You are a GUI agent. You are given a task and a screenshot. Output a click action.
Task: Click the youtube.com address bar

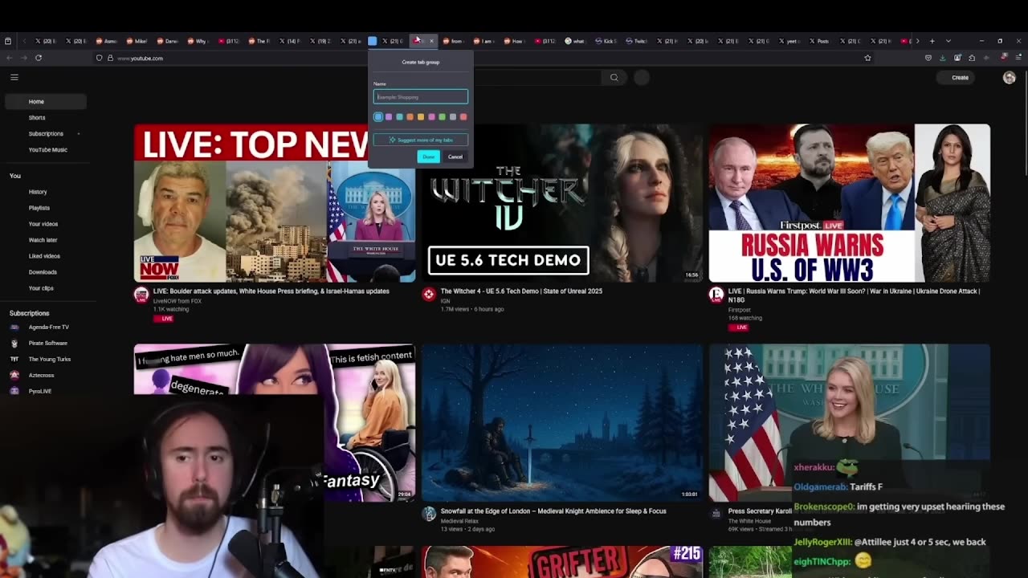482,58
